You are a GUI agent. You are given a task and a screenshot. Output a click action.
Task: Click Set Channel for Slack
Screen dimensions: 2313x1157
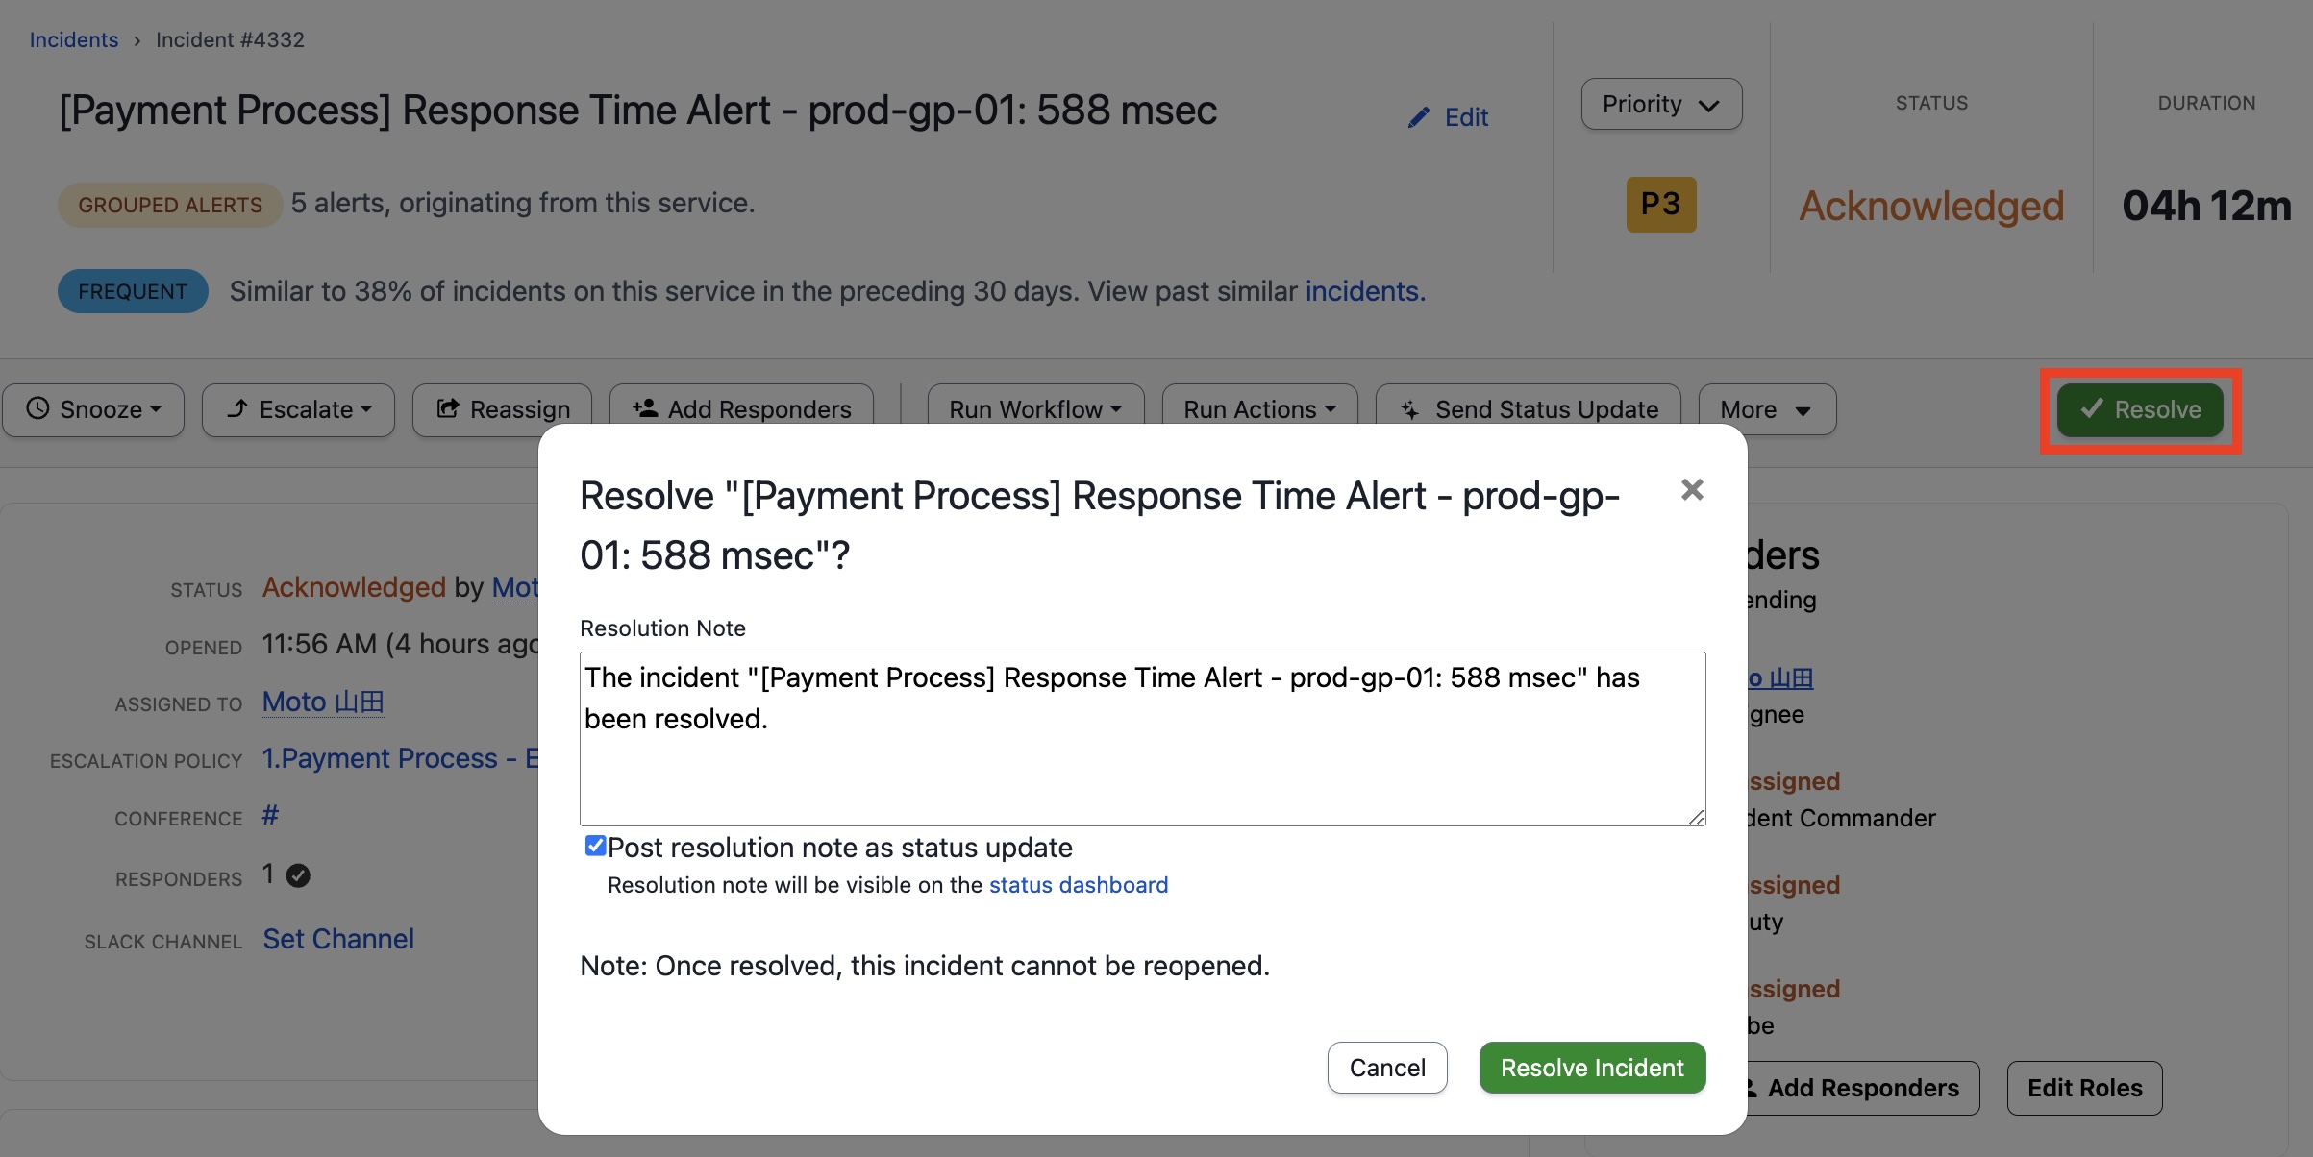click(338, 939)
